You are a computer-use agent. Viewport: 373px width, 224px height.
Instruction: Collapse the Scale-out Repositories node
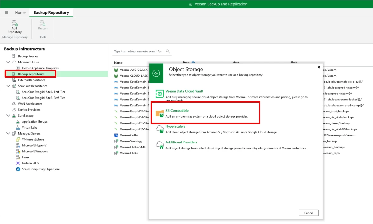tap(8, 86)
